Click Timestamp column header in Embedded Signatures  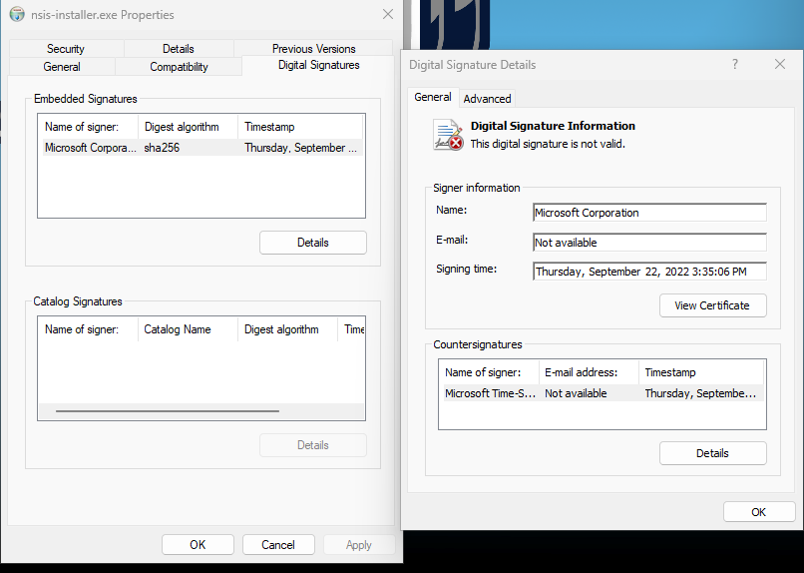coord(300,127)
